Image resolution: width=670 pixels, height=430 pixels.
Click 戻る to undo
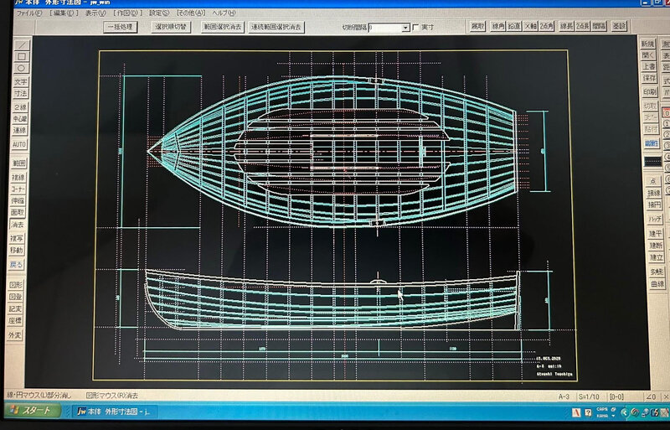(16, 264)
